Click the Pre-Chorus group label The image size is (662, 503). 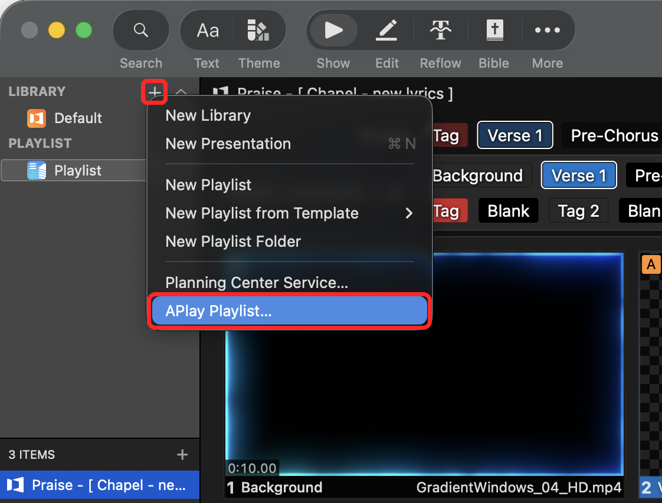pyautogui.click(x=612, y=135)
